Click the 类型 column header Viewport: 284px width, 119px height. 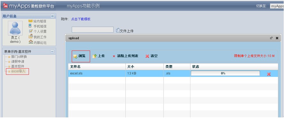point(177,67)
